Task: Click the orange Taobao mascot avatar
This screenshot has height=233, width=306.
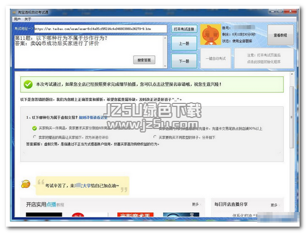Action: [x=211, y=34]
